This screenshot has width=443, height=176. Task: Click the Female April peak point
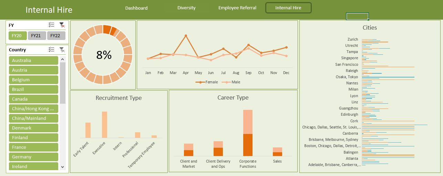pos(186,35)
